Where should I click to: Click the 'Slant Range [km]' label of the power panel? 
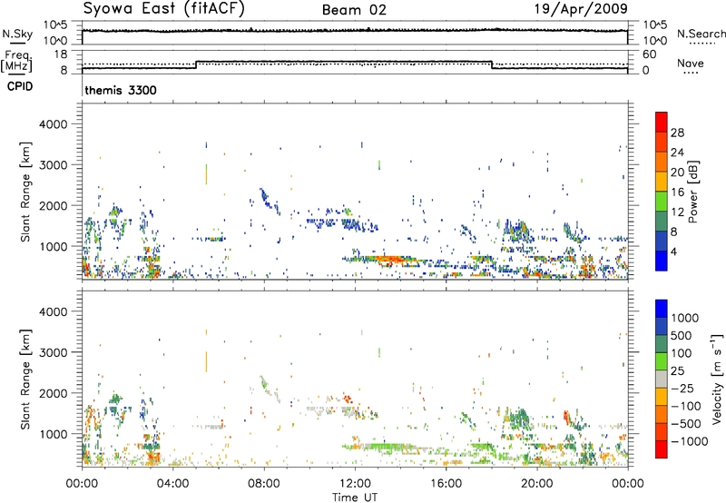25,192
